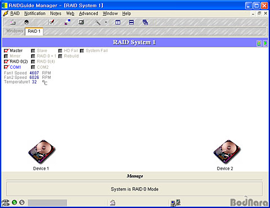Toggle the System Fail indicator box

tap(82, 51)
